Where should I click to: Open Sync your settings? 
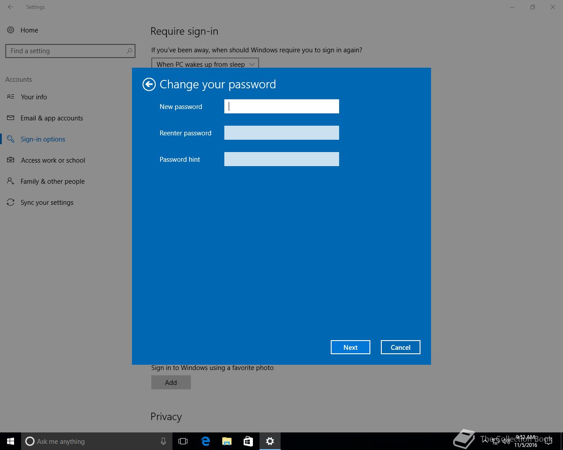point(47,203)
